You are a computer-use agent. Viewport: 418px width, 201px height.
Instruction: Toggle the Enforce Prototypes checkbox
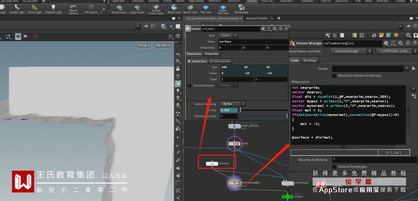point(334,167)
